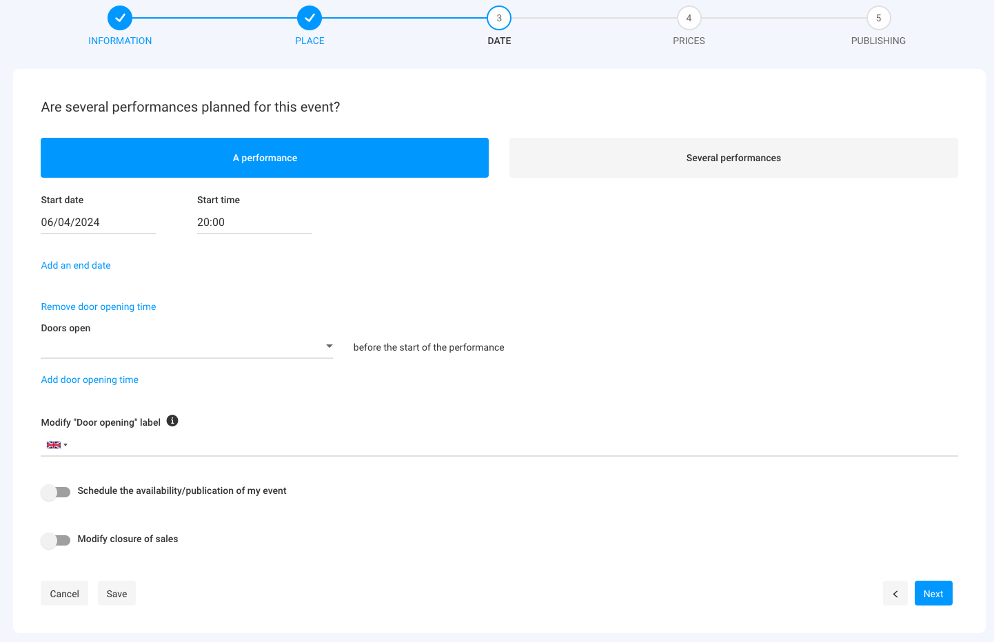Select step circle 3 for DATE
The width and height of the screenshot is (994, 642).
coord(499,18)
